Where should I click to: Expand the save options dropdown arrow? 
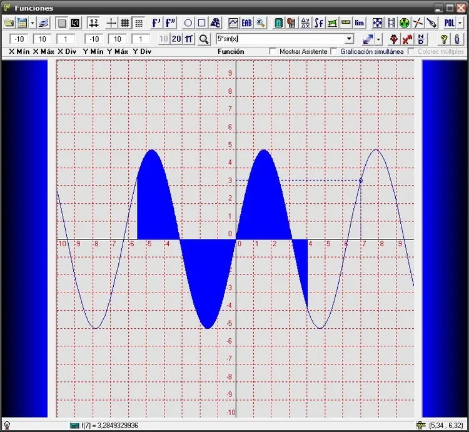33,23
